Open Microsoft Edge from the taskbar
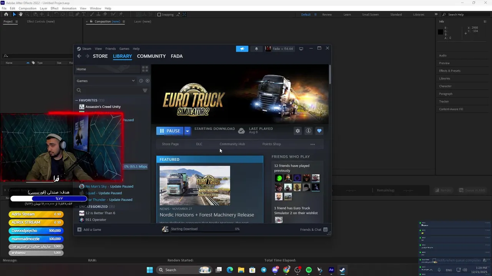492x276 pixels. tap(230, 270)
